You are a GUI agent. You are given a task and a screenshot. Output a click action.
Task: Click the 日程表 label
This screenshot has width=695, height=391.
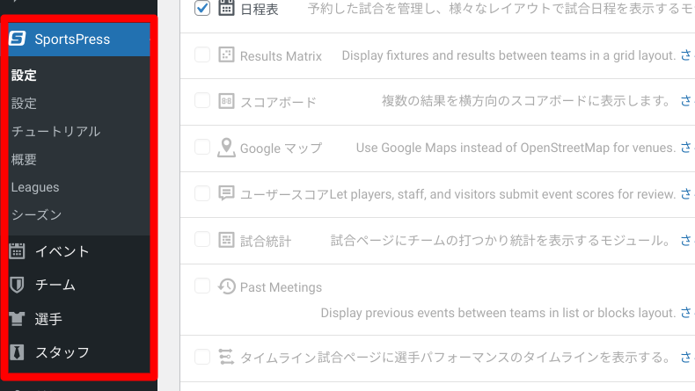click(x=260, y=10)
